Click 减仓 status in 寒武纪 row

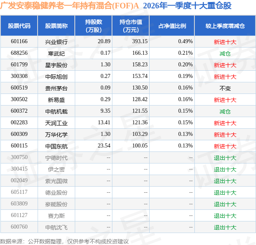coord(225,54)
